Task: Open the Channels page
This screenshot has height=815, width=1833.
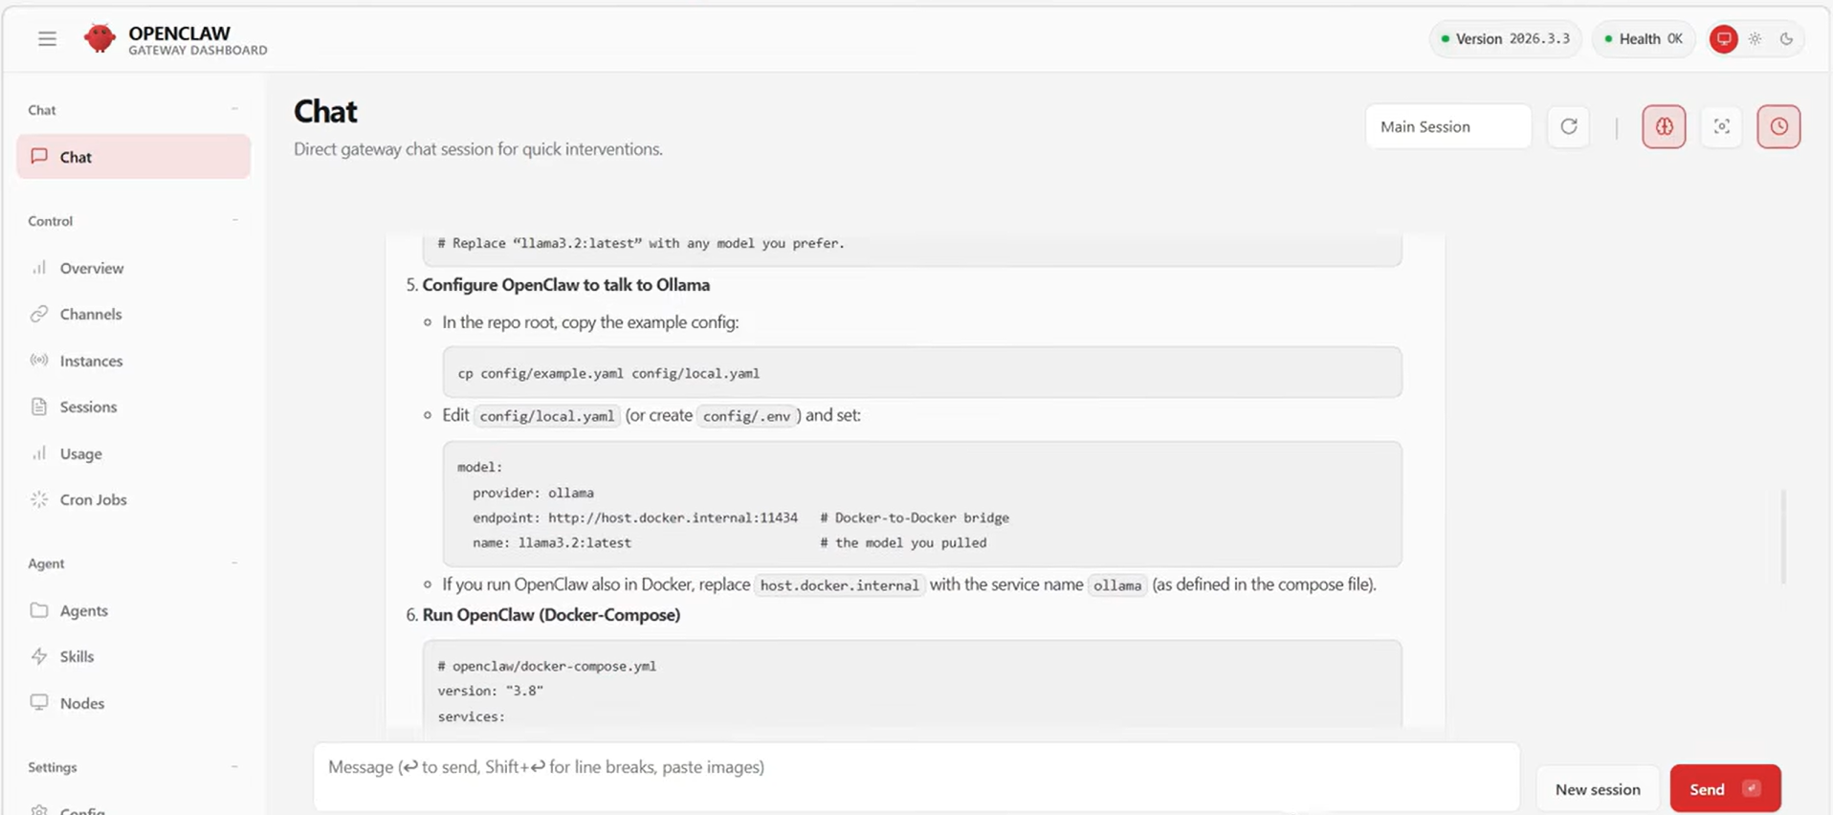Action: click(x=134, y=314)
